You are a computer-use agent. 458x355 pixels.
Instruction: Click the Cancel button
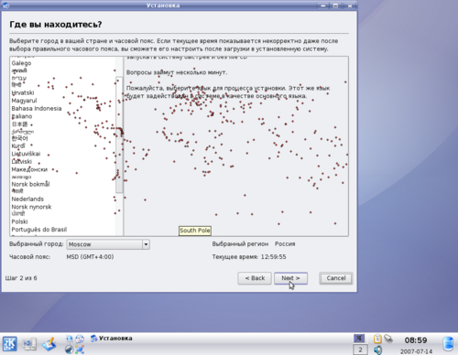coord(336,278)
